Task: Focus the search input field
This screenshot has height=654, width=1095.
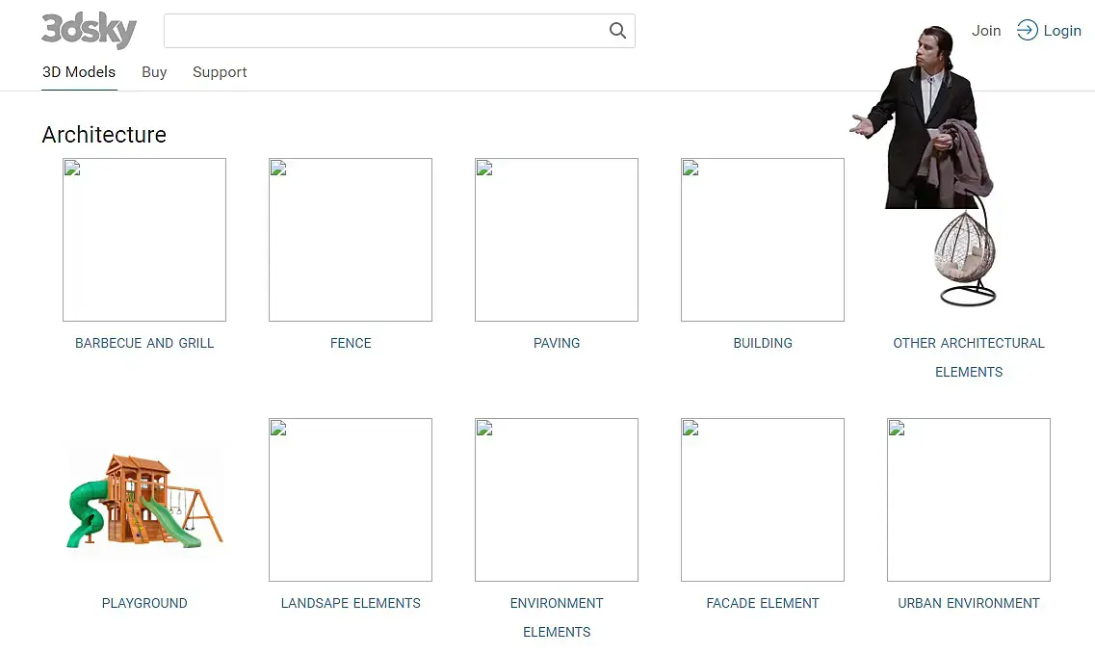Action: click(x=400, y=31)
